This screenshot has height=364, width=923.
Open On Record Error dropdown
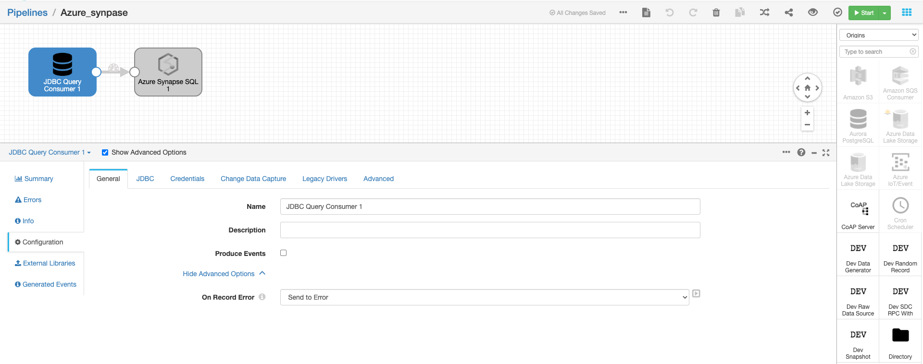[485, 297]
